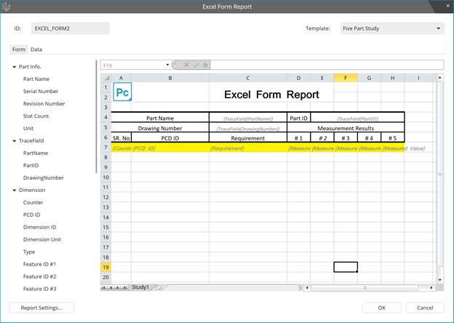Collapse the Dimension tree group
This screenshot has height=323, width=454.
[15, 190]
